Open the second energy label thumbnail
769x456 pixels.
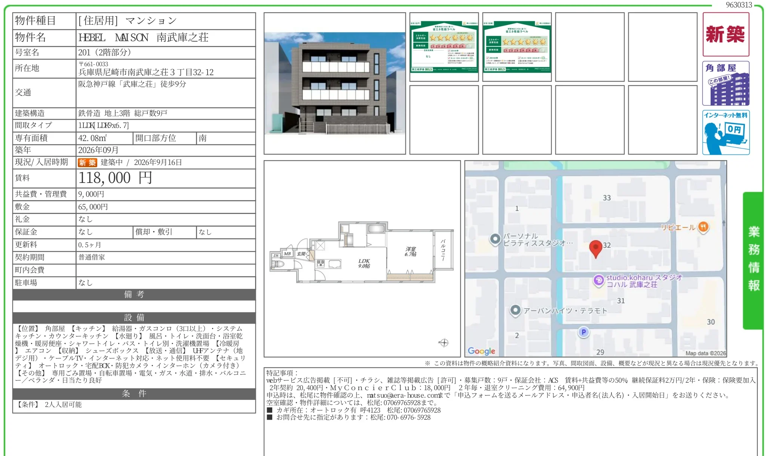tap(517, 47)
